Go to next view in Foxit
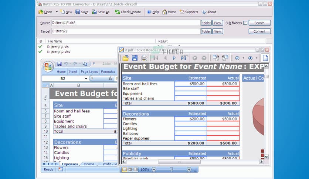The image size is (309, 179). pyautogui.click(x=204, y=58)
